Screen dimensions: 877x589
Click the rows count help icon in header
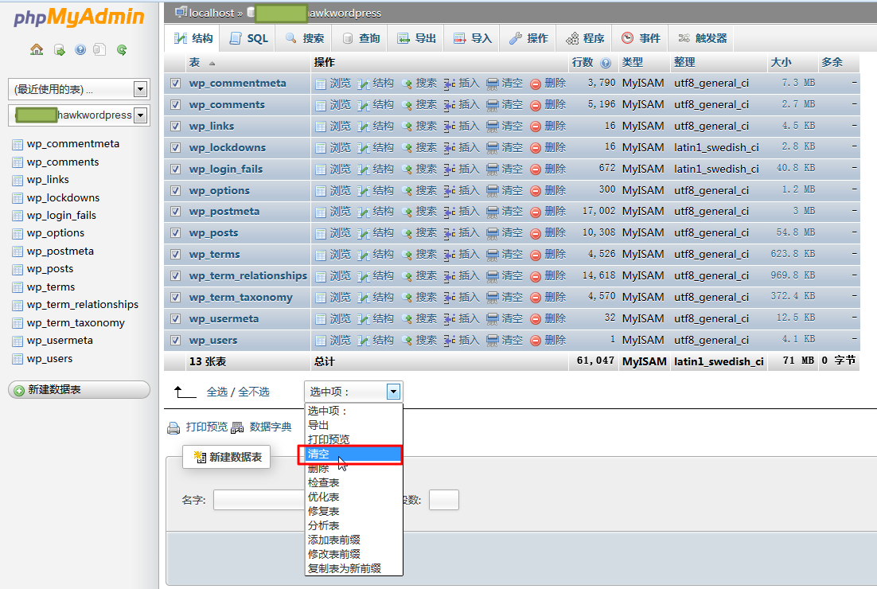606,63
